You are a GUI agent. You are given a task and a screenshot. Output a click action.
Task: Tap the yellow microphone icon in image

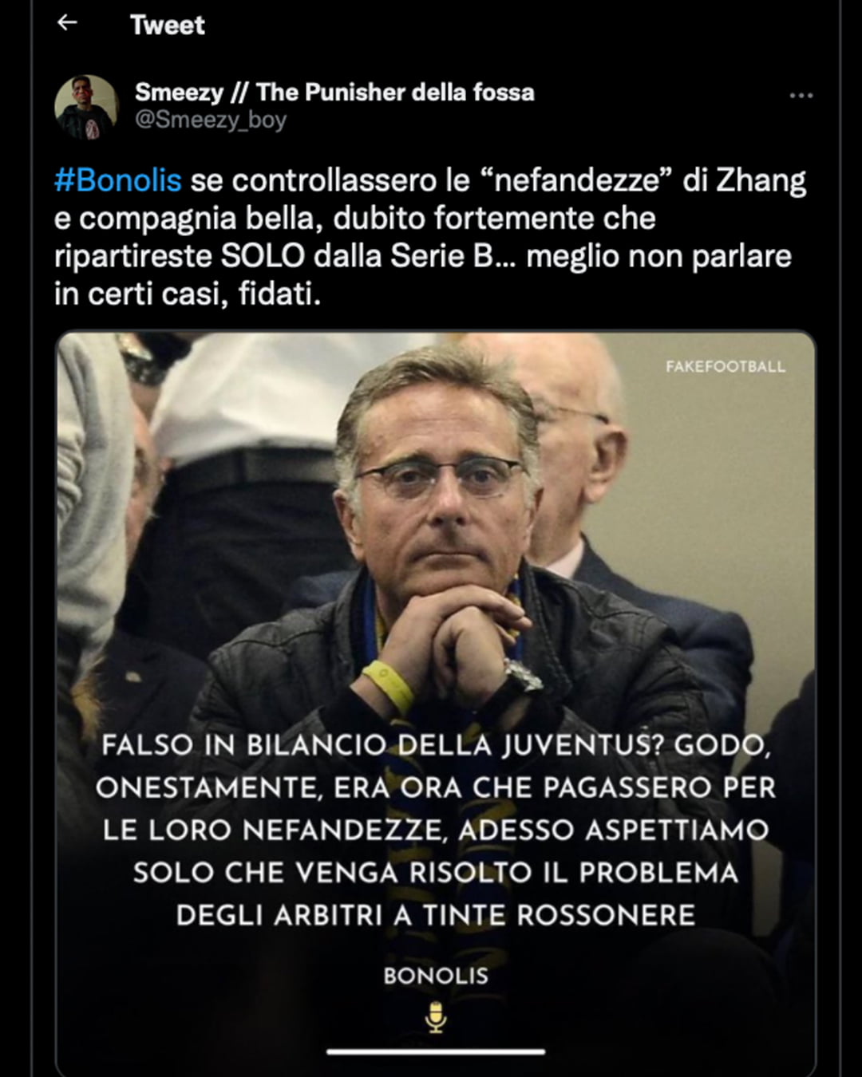pos(435,1017)
